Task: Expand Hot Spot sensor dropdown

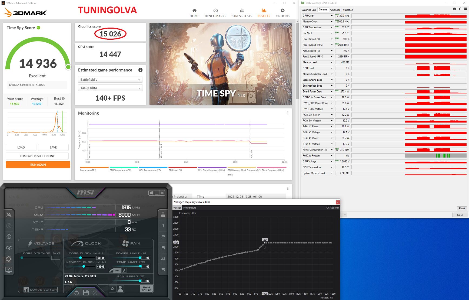Action: point(332,33)
